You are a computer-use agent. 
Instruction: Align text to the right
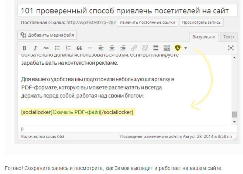pos(123,48)
